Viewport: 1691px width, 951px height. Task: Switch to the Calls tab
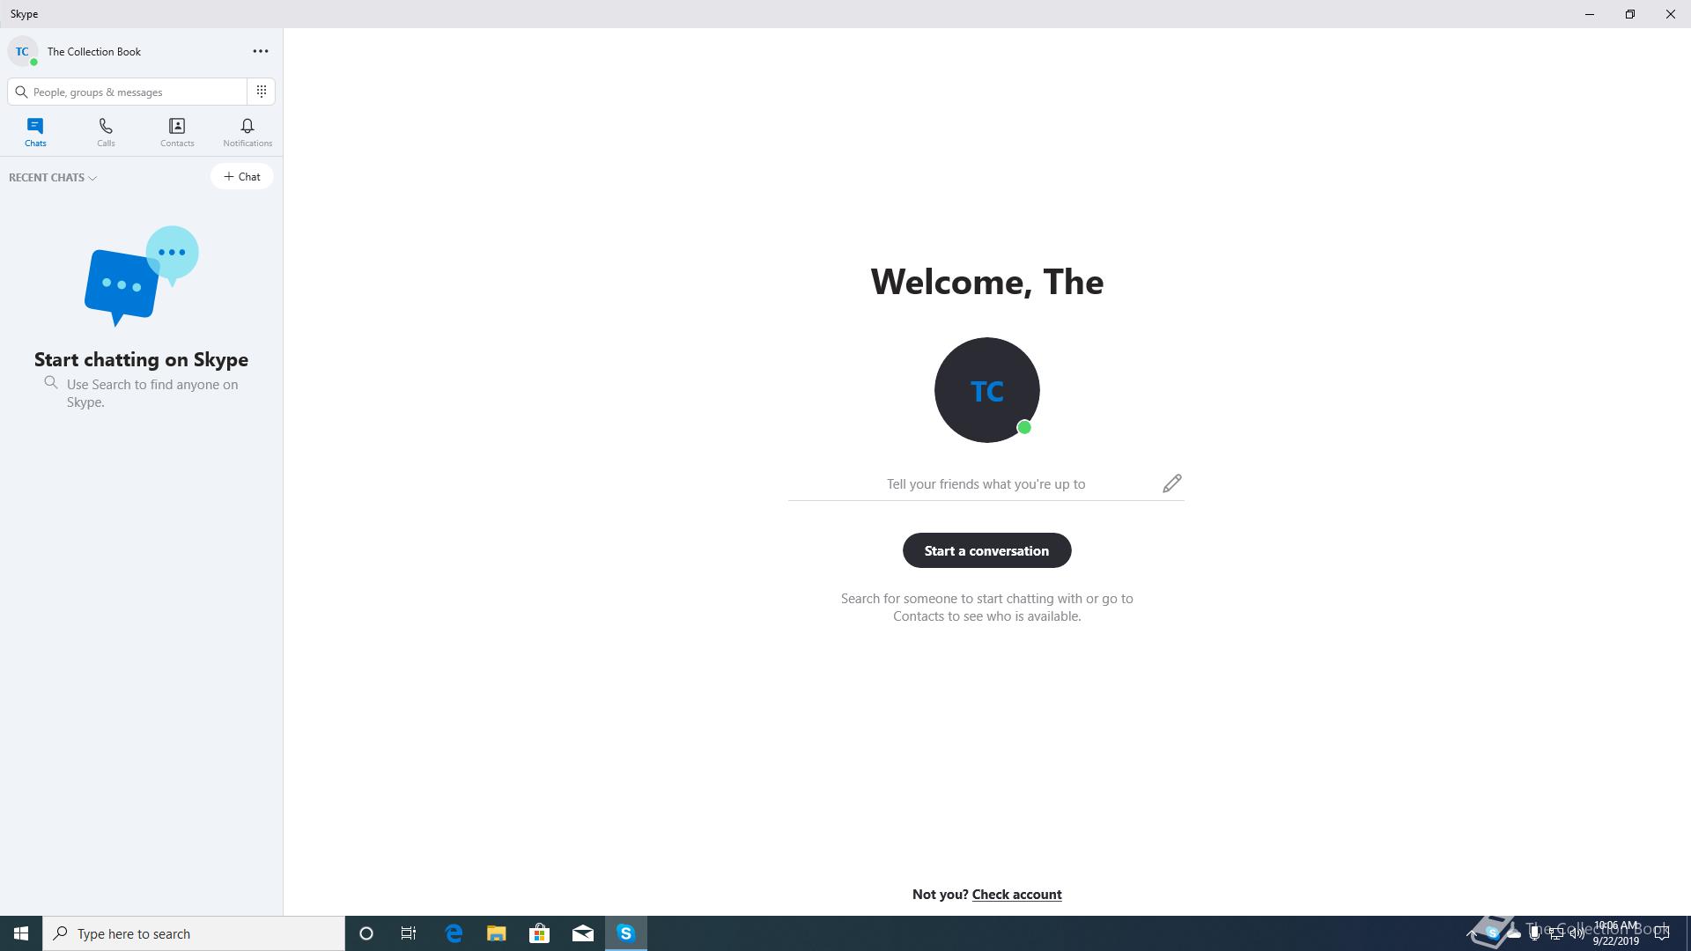click(x=106, y=132)
